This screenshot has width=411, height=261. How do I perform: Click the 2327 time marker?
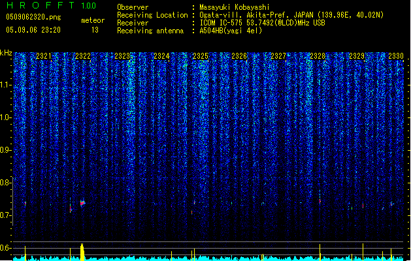coord(278,55)
